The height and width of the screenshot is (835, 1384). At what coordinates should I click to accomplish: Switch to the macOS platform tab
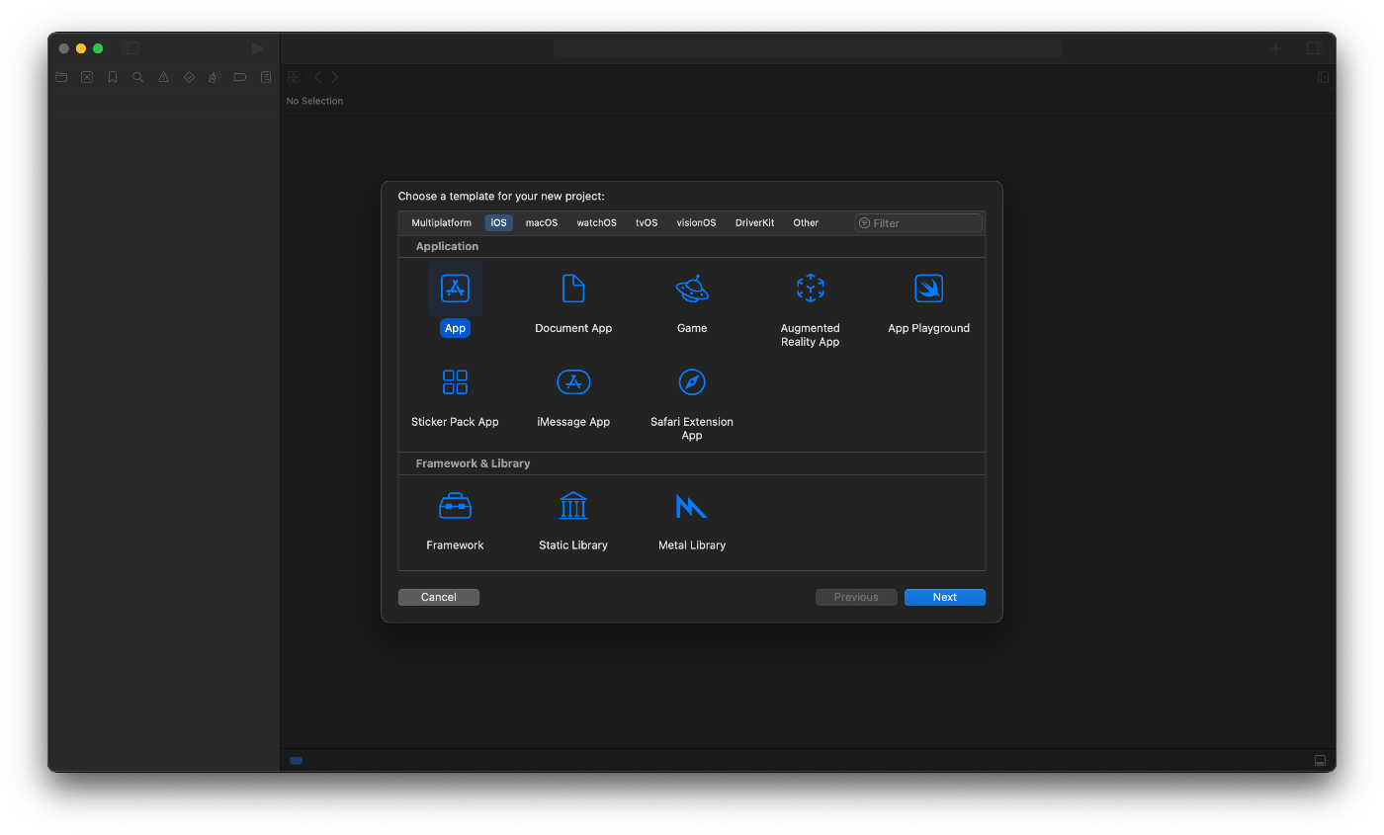tap(542, 223)
